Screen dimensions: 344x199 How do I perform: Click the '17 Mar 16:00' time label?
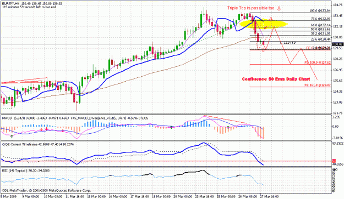(x=140, y=197)
